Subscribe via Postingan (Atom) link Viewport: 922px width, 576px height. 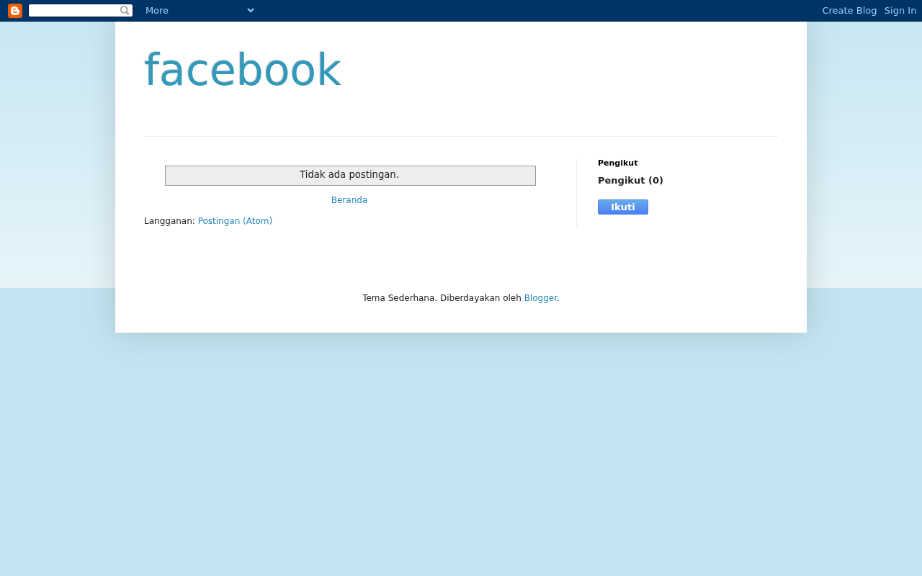click(235, 221)
